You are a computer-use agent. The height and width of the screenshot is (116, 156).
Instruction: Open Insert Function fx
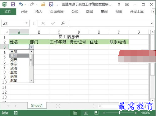click(63, 23)
